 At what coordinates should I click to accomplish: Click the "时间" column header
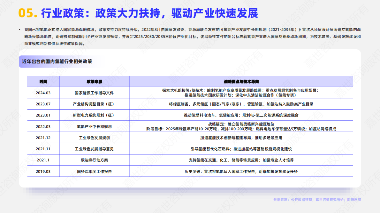point(43,82)
